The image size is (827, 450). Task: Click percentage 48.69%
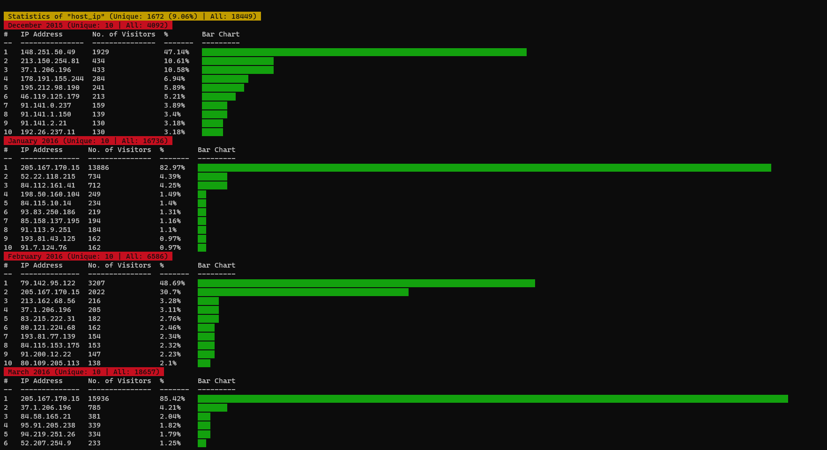[172, 283]
